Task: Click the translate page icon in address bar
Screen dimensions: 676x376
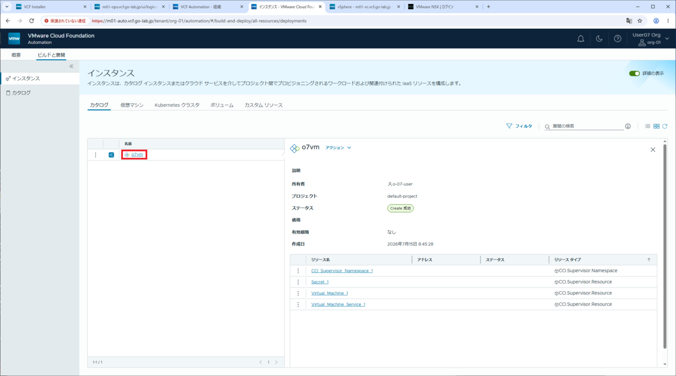Action: 629,21
